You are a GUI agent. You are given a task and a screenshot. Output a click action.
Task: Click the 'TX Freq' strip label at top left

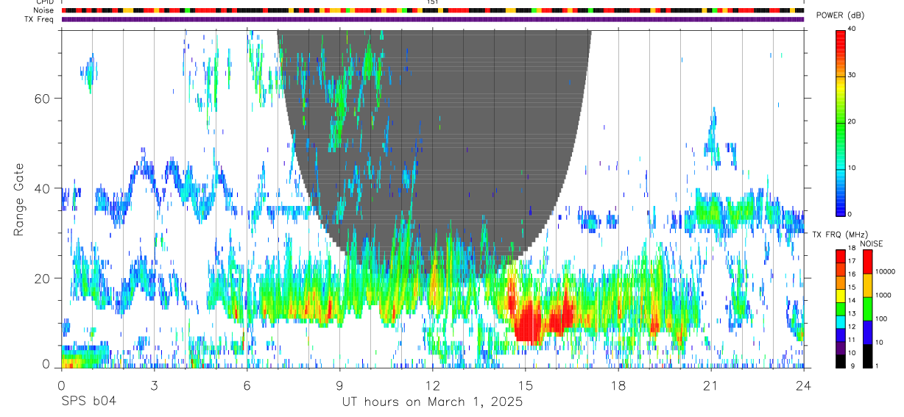click(40, 19)
